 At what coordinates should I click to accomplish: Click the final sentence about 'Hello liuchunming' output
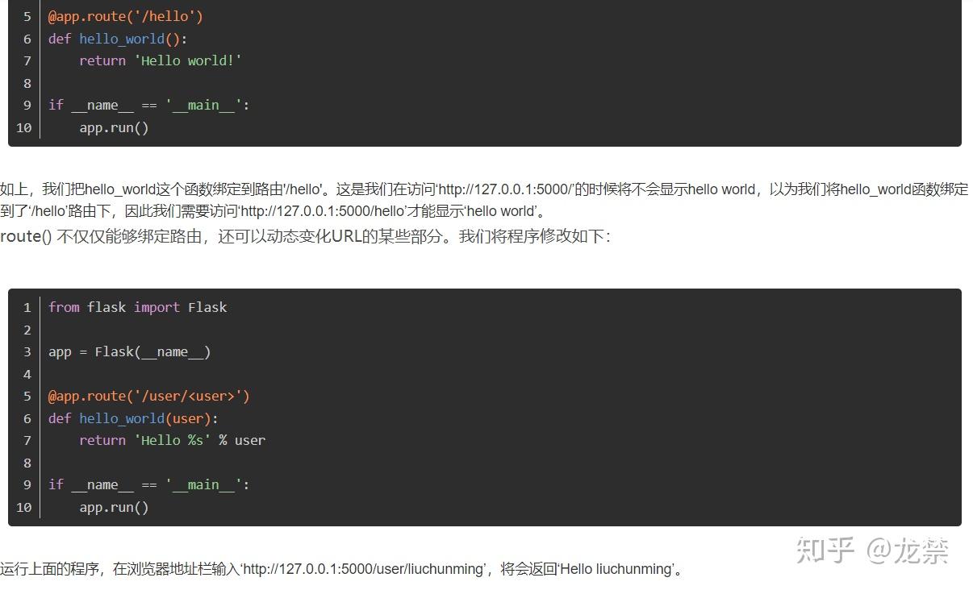(x=339, y=568)
